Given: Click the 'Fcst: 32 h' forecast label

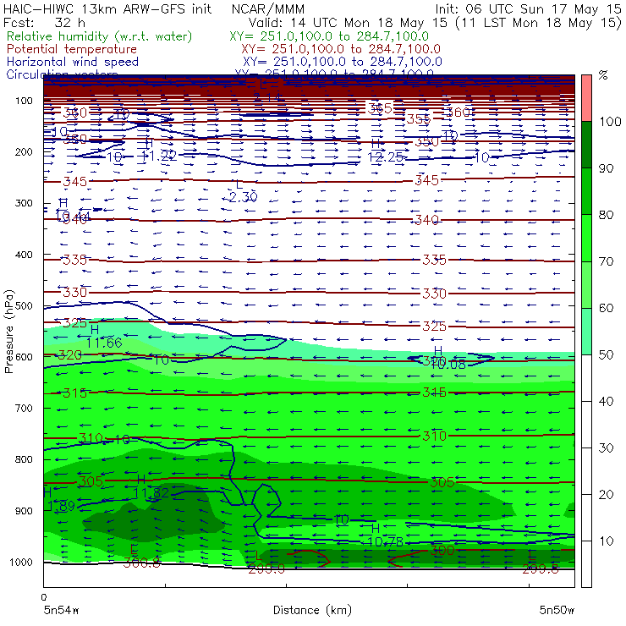Looking at the screenshot, I should pyautogui.click(x=44, y=22).
